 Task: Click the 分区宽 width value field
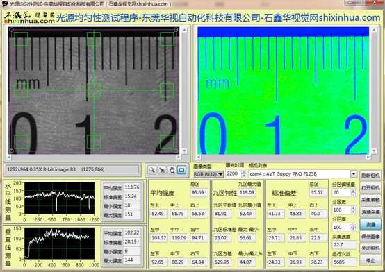click(x=341, y=210)
